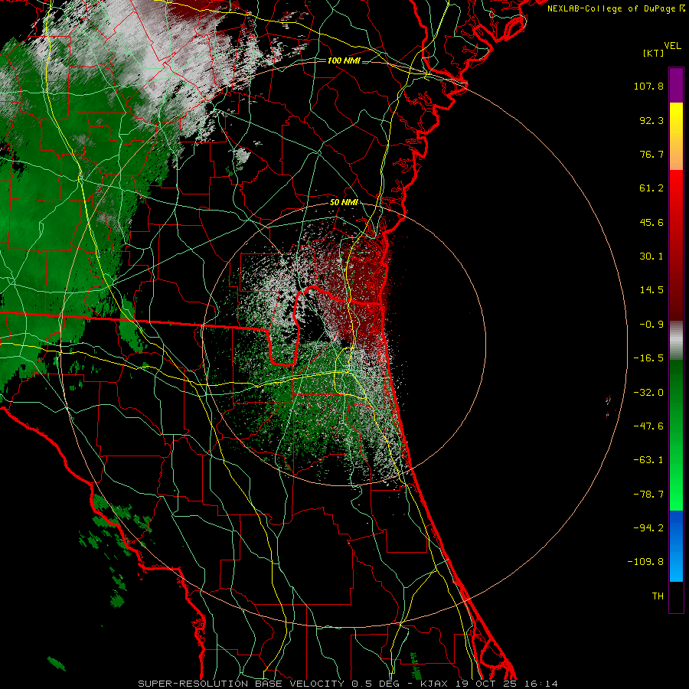Click the -63.1 value on velocity scale
The image size is (689, 689).
(x=648, y=460)
